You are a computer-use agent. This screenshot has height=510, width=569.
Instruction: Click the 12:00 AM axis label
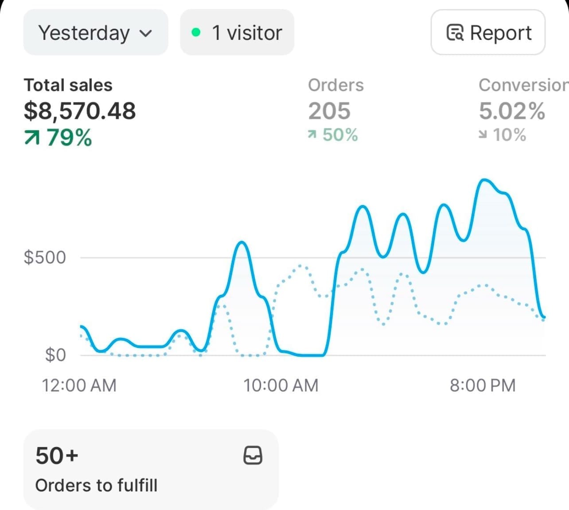pyautogui.click(x=79, y=385)
